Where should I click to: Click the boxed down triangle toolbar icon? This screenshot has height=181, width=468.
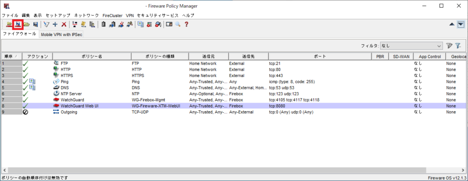tap(461, 25)
